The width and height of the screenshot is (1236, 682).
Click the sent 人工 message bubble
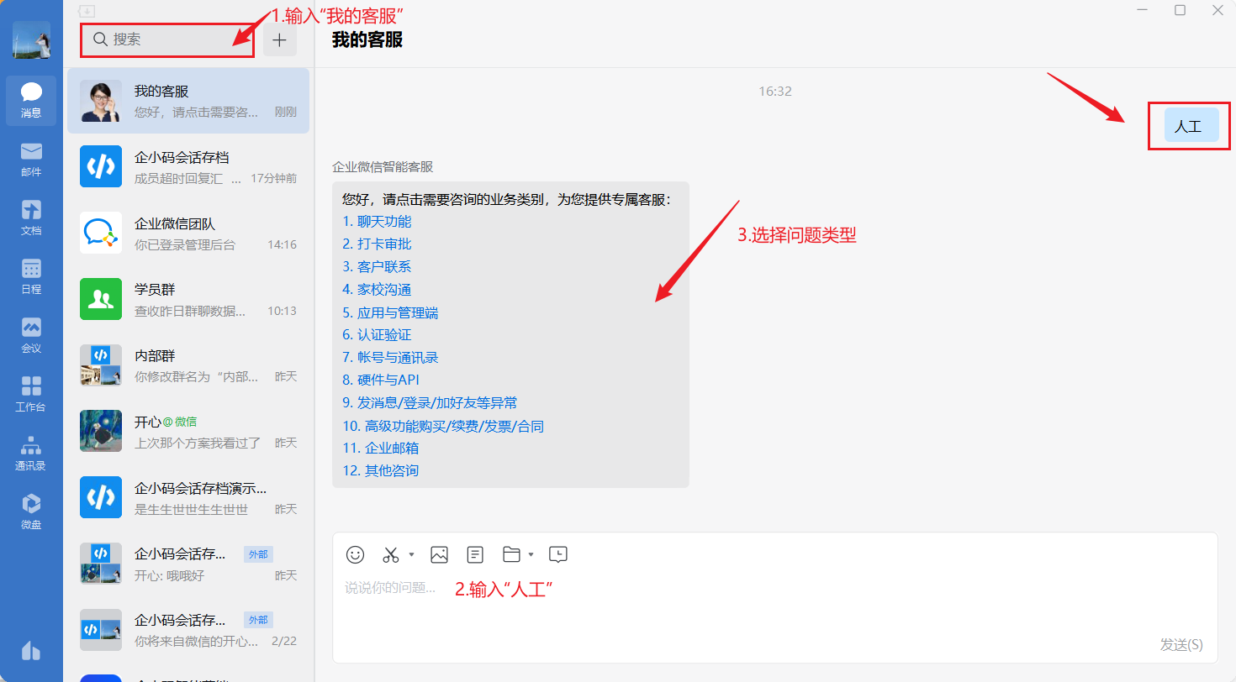(x=1191, y=125)
